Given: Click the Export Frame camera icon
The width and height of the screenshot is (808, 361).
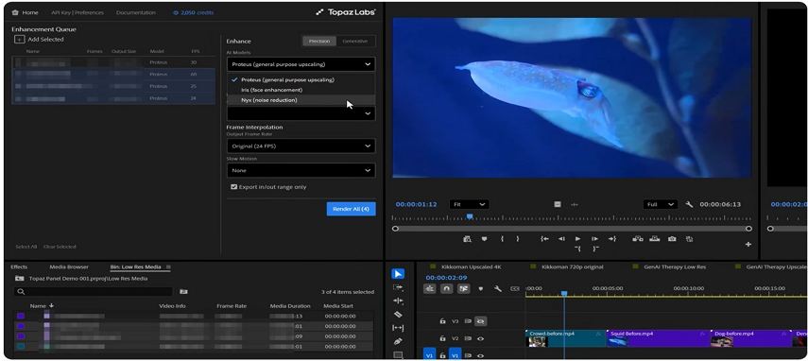Looking at the screenshot, I should [x=672, y=238].
